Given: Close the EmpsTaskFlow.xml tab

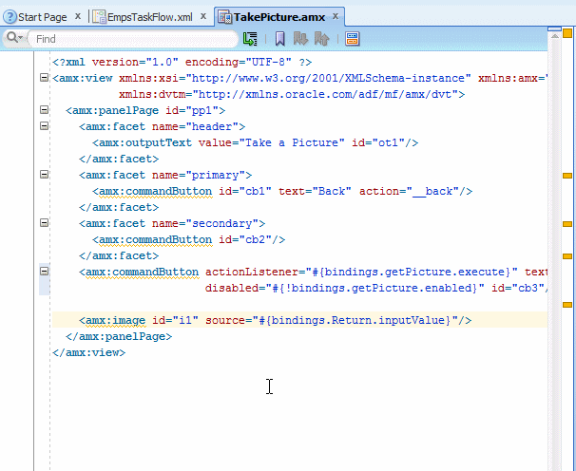Looking at the screenshot, I should [x=203, y=16].
